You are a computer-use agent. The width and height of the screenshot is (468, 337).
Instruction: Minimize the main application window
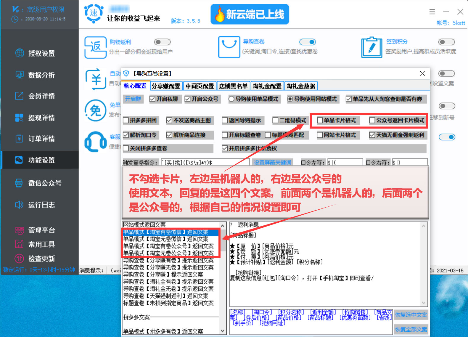pyautogui.click(x=446, y=12)
